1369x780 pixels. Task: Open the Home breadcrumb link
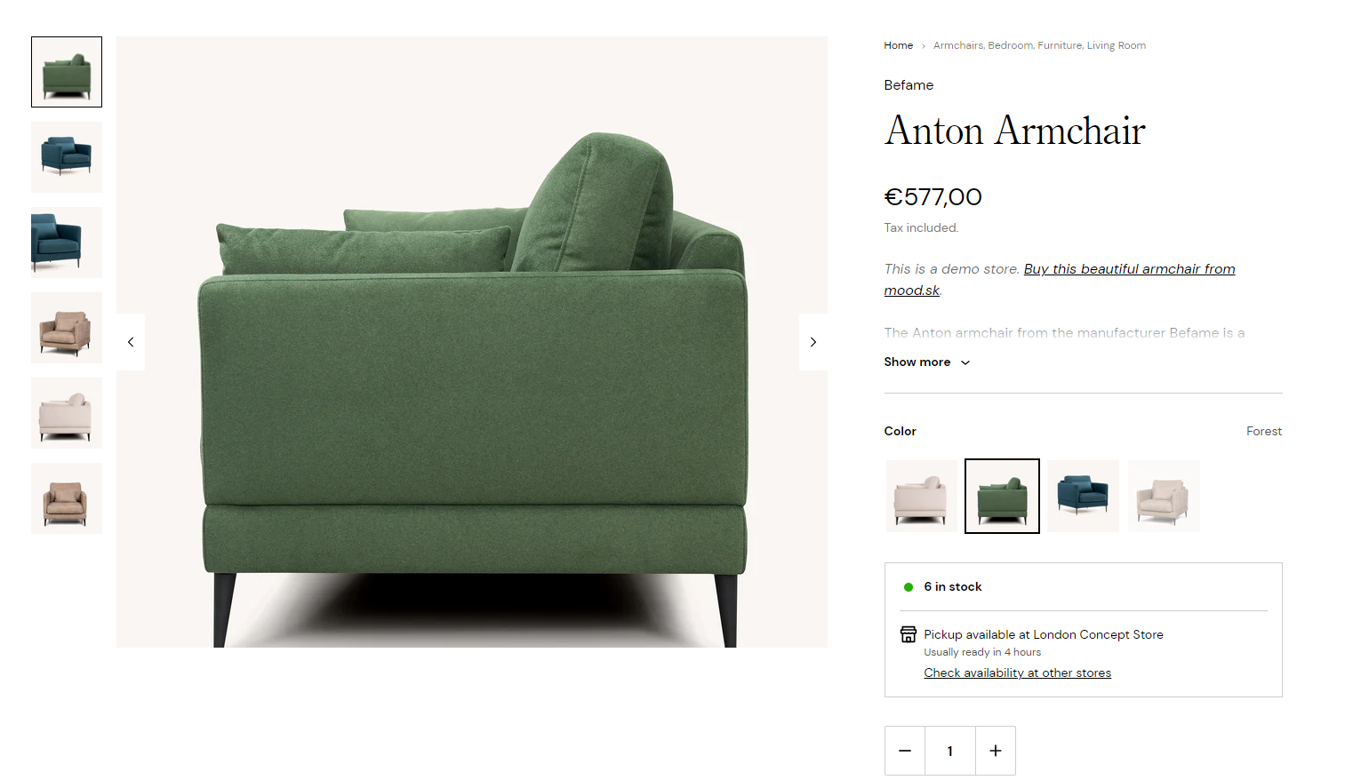click(898, 45)
